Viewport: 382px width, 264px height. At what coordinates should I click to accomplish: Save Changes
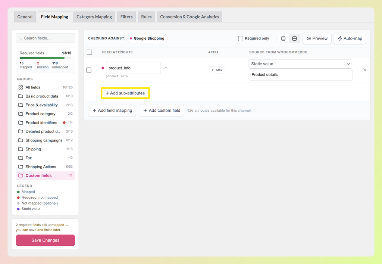click(x=45, y=240)
